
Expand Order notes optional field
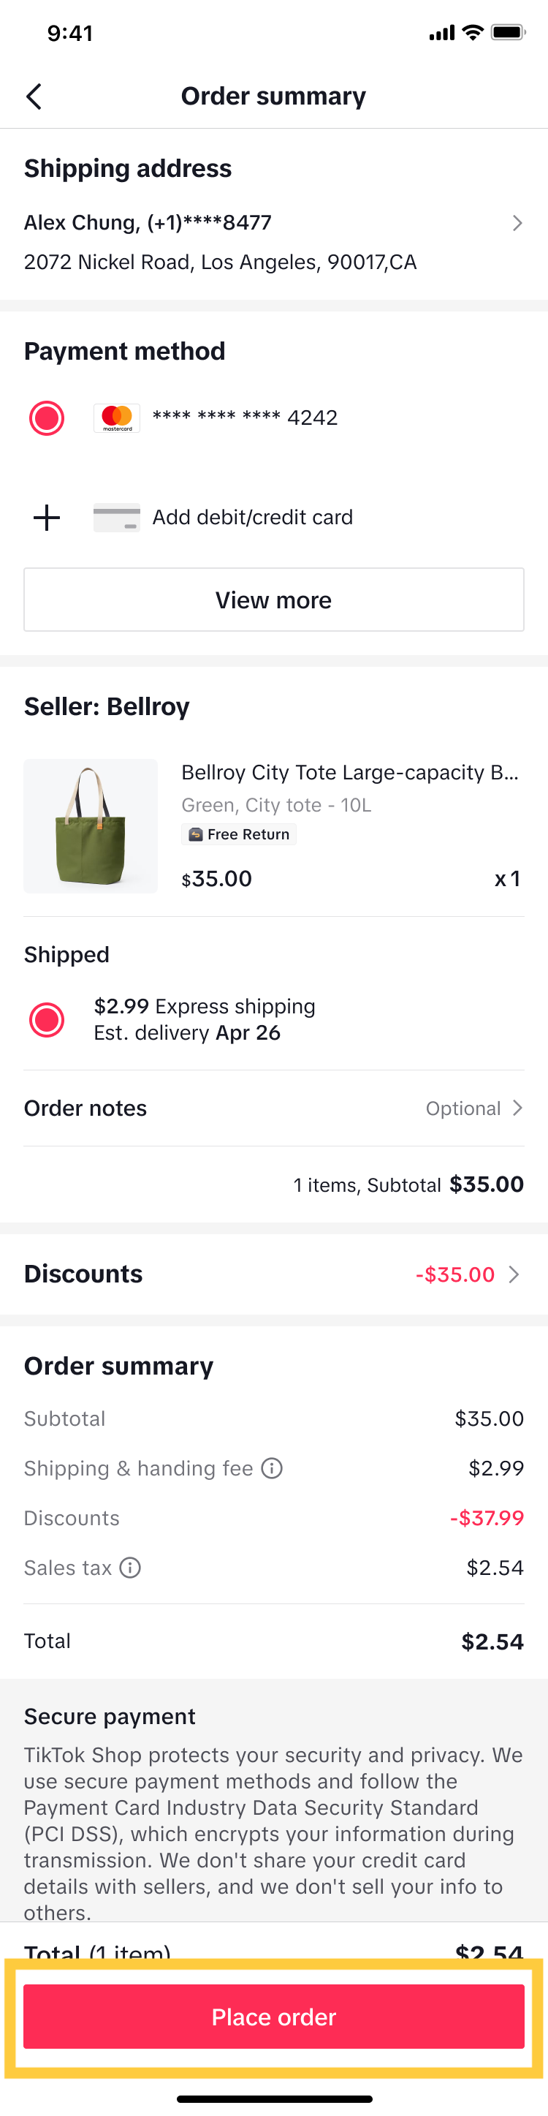pos(474,1108)
